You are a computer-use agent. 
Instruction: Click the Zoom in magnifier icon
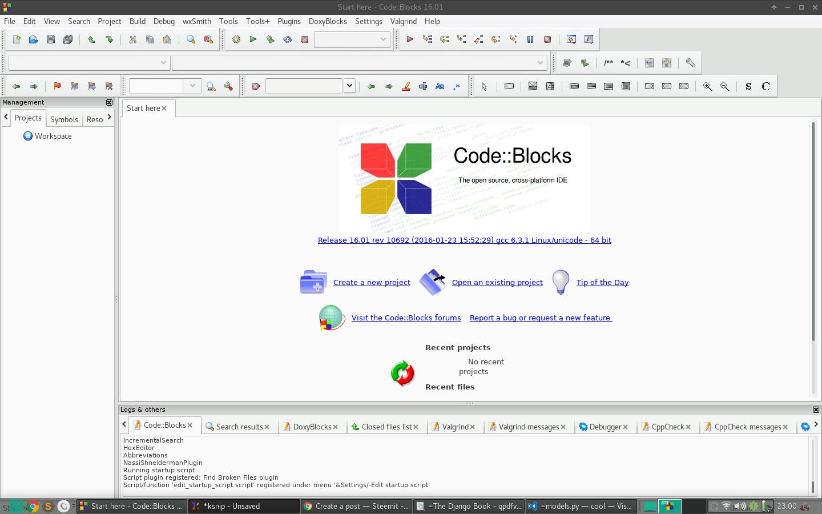pyautogui.click(x=708, y=86)
